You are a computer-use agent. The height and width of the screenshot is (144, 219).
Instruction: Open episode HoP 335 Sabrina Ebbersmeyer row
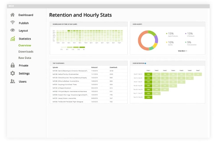[x=89, y=71]
